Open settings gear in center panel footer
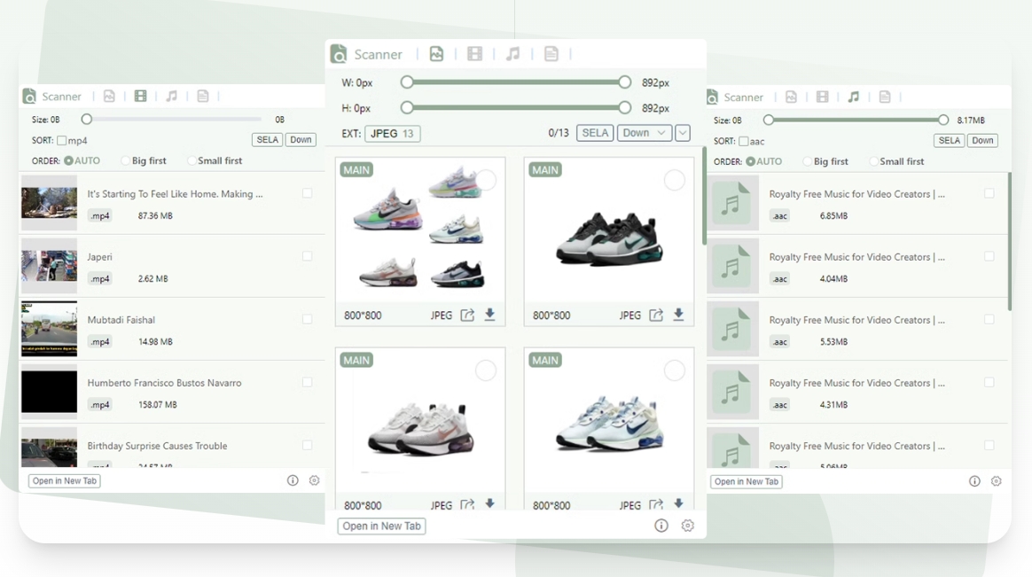 pyautogui.click(x=688, y=525)
